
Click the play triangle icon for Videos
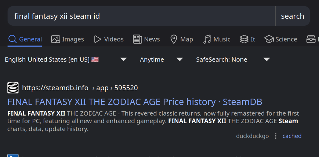coord(97,39)
